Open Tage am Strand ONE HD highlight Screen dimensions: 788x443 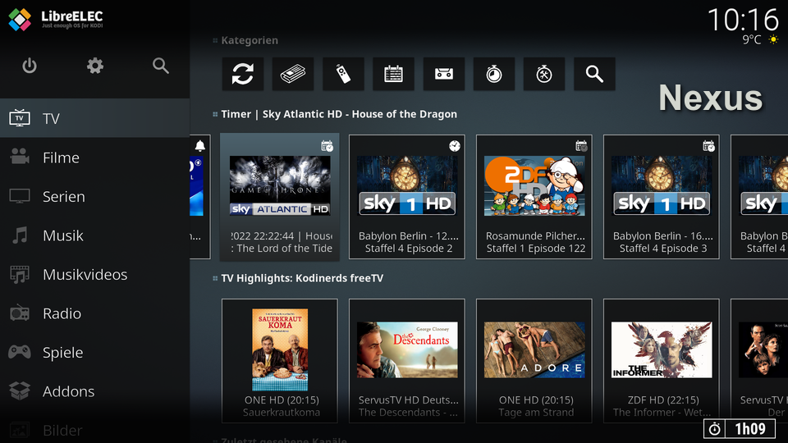coord(534,361)
